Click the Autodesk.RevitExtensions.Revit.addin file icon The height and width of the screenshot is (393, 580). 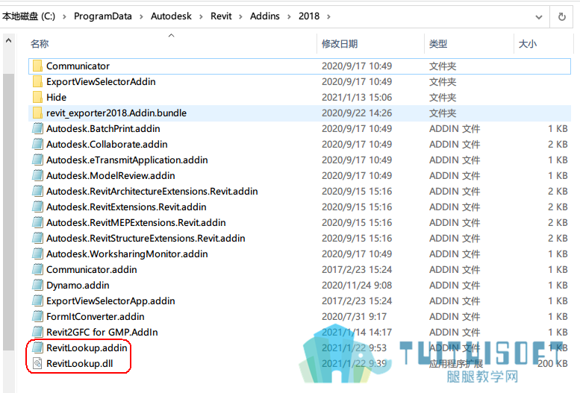click(37, 207)
